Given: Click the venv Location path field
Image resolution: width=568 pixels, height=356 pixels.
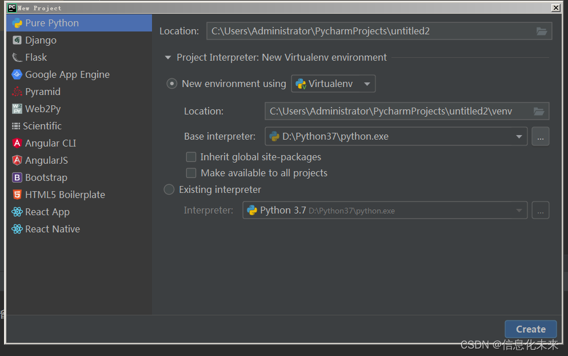Looking at the screenshot, I should [x=394, y=111].
